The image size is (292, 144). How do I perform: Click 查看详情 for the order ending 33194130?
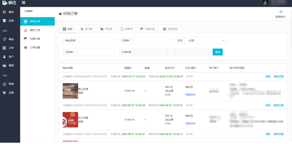[278, 105]
